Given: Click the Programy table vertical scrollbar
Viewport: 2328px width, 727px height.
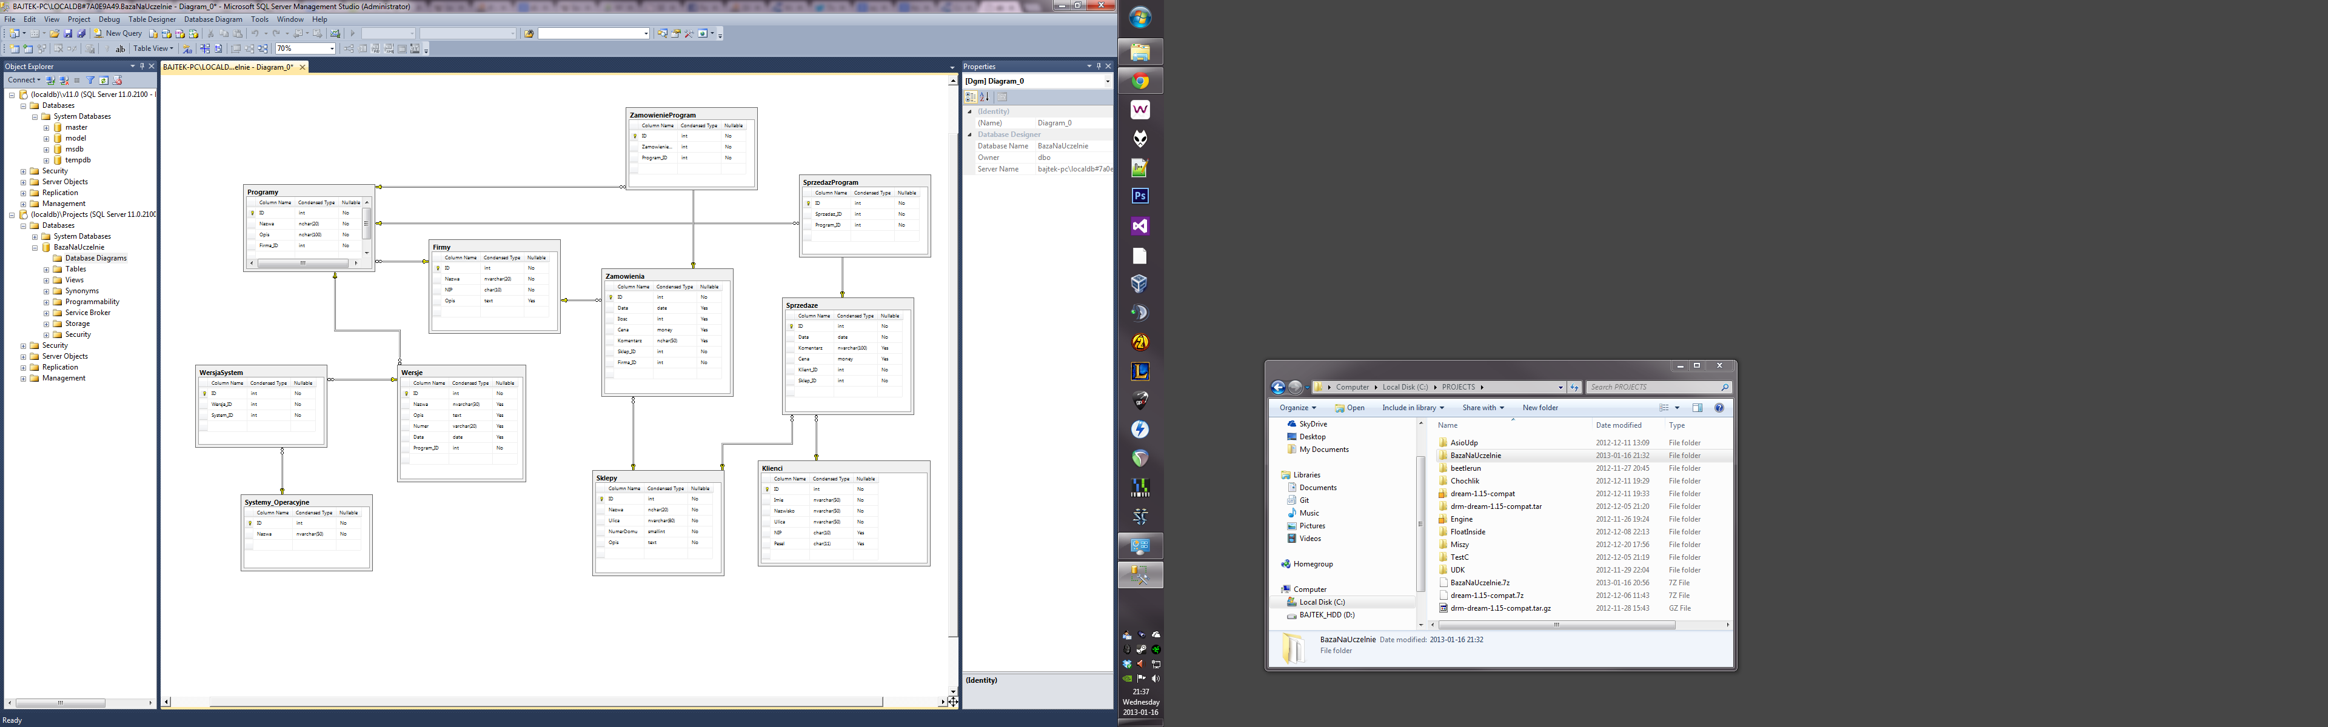Looking at the screenshot, I should 367,228.
